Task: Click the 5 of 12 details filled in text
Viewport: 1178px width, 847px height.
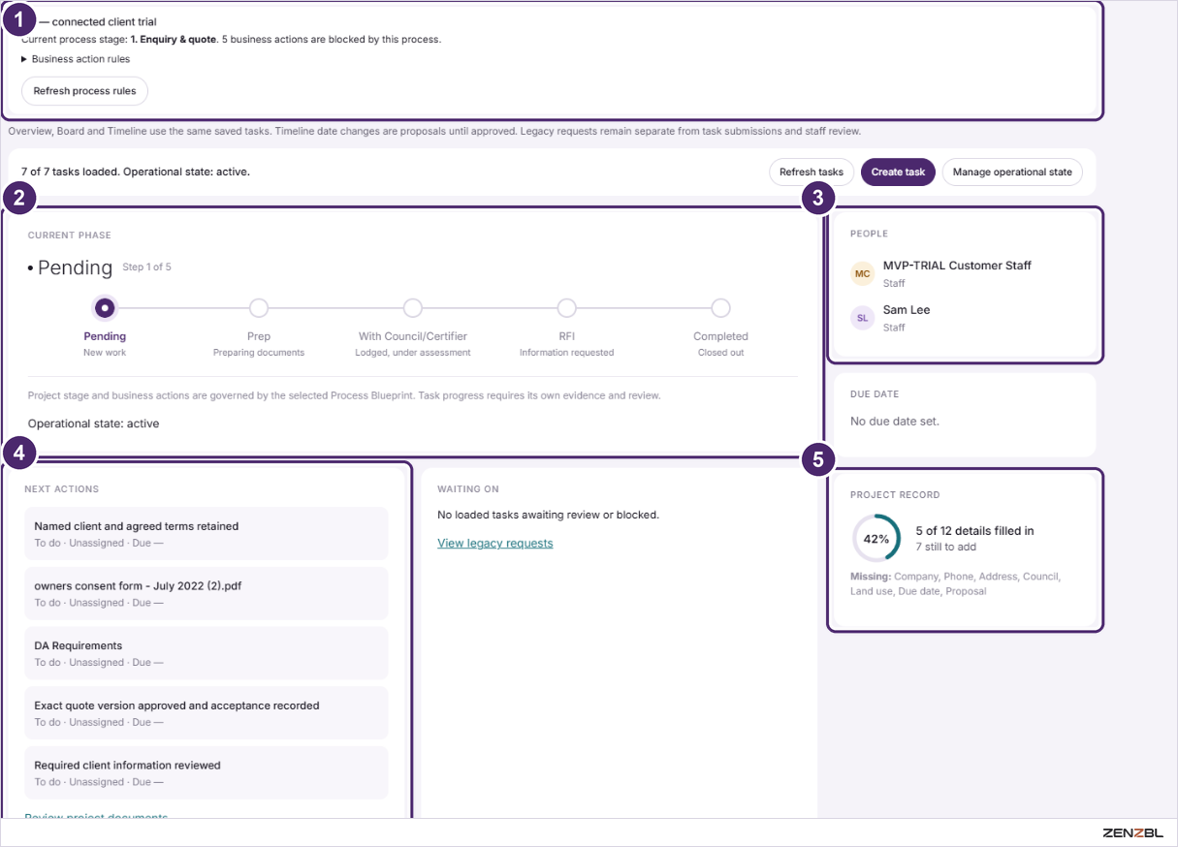Action: [x=974, y=531]
